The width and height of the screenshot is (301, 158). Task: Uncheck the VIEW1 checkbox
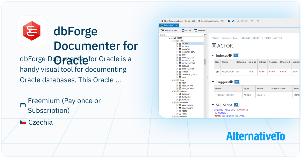pos(177,83)
